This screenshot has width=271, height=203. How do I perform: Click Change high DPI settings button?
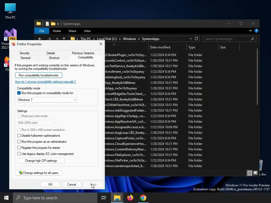click(41, 160)
